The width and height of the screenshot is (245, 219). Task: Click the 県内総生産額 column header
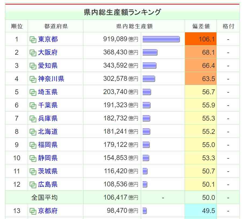point(134,26)
